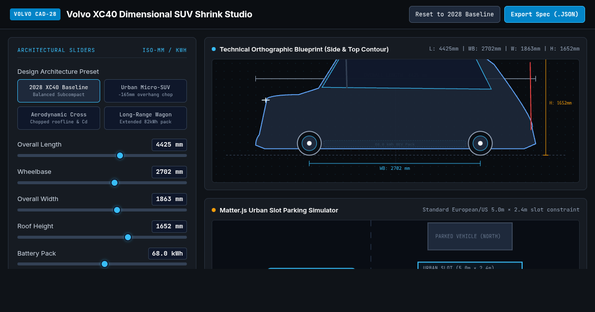The height and width of the screenshot is (312, 595).
Task: Click the app title Volvo XC40 Shrink Studio
Action: [159, 14]
